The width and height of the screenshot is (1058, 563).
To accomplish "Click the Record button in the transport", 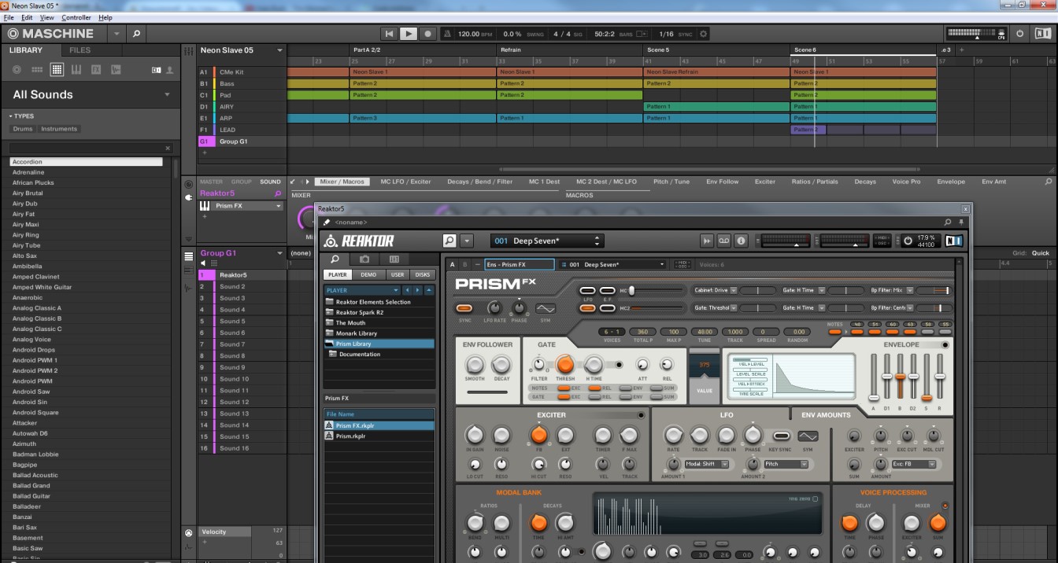I will (x=427, y=34).
